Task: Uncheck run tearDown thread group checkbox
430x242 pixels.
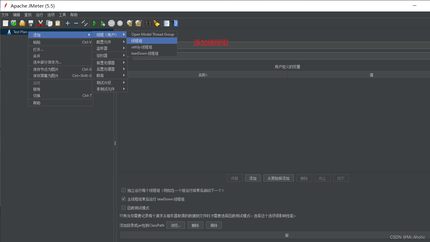Action: (123, 199)
